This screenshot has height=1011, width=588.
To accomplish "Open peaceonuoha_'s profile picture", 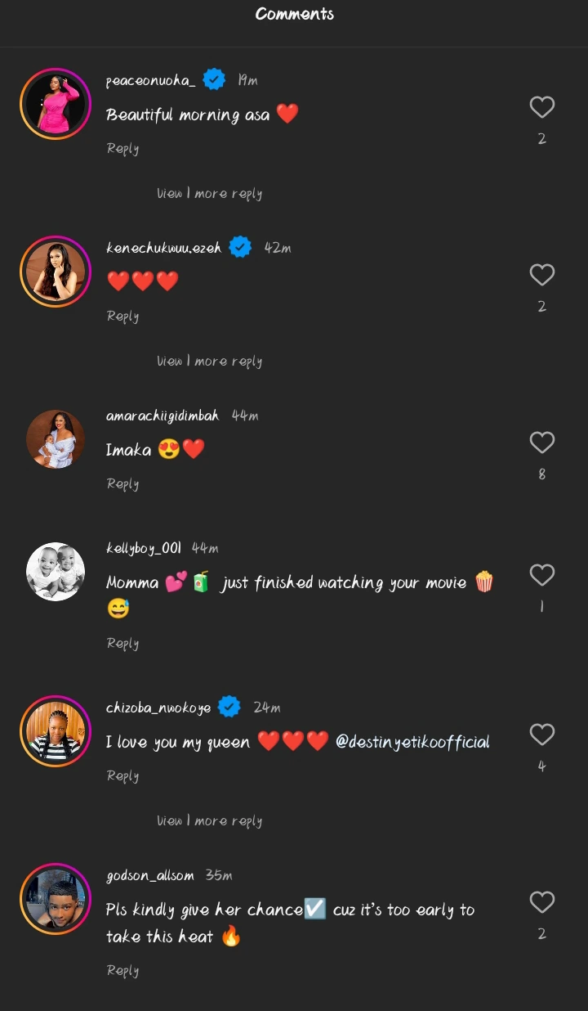I will [56, 104].
